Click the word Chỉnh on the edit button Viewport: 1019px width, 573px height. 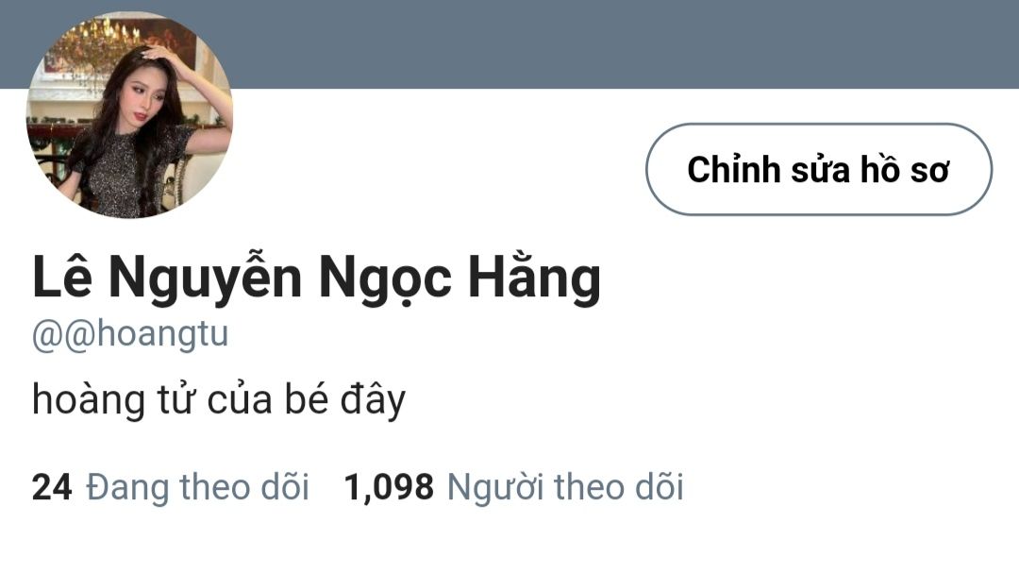pos(734,169)
